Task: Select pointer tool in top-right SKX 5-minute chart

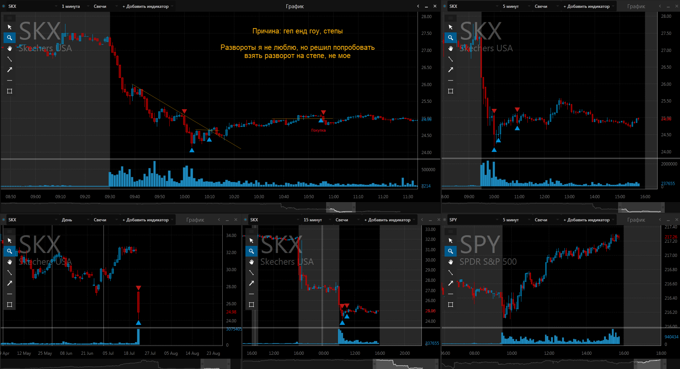Action: click(451, 27)
